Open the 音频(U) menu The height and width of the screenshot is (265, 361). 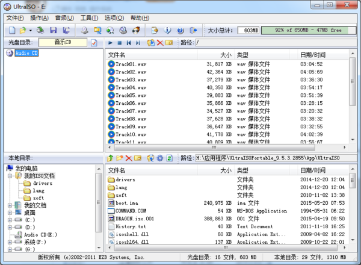point(64,18)
